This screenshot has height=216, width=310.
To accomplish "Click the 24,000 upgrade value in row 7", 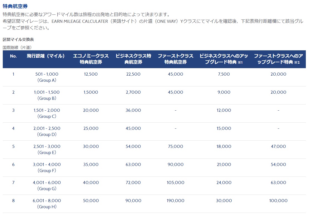I will pos(224,182).
